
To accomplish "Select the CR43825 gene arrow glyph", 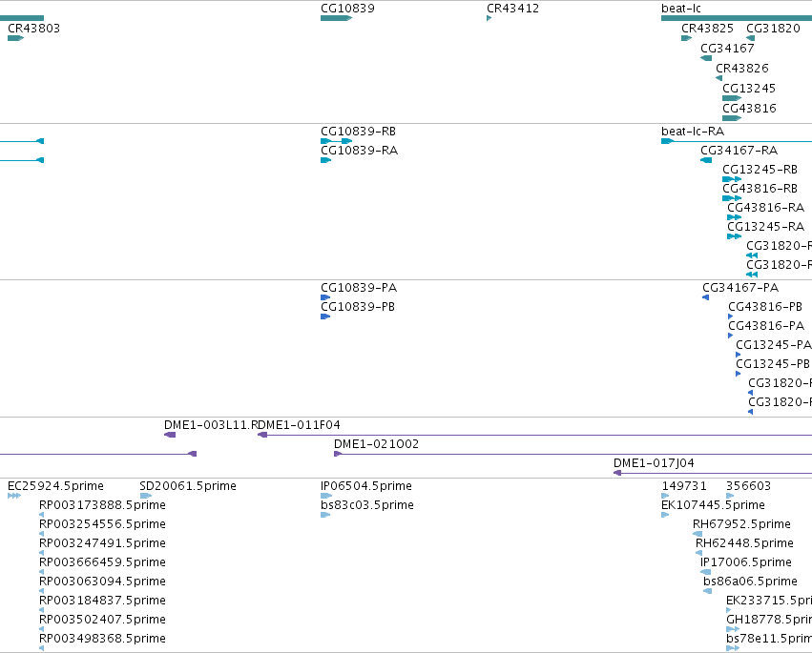I will (x=687, y=38).
